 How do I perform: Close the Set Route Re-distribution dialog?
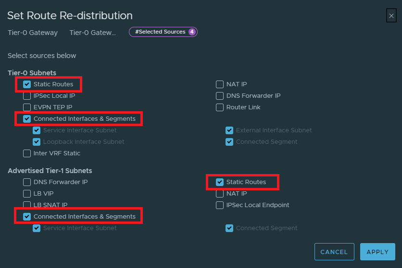pos(391,16)
